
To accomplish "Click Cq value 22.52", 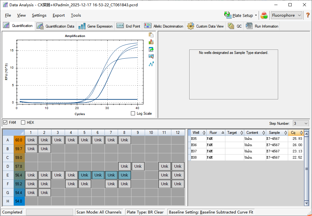I will click(297, 158).
